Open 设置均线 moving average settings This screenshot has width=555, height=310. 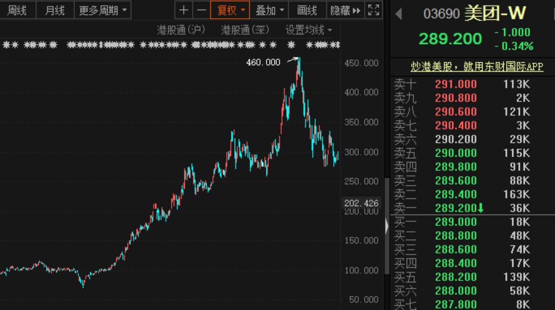pyautogui.click(x=308, y=30)
